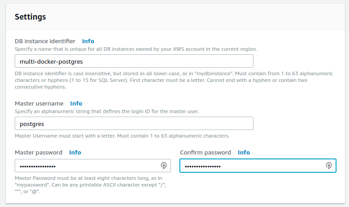Open Info link beside Confirm password
349x207 pixels.
244,152
